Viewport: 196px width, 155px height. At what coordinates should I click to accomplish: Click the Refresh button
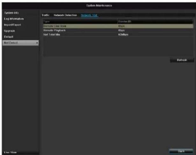tap(182, 60)
